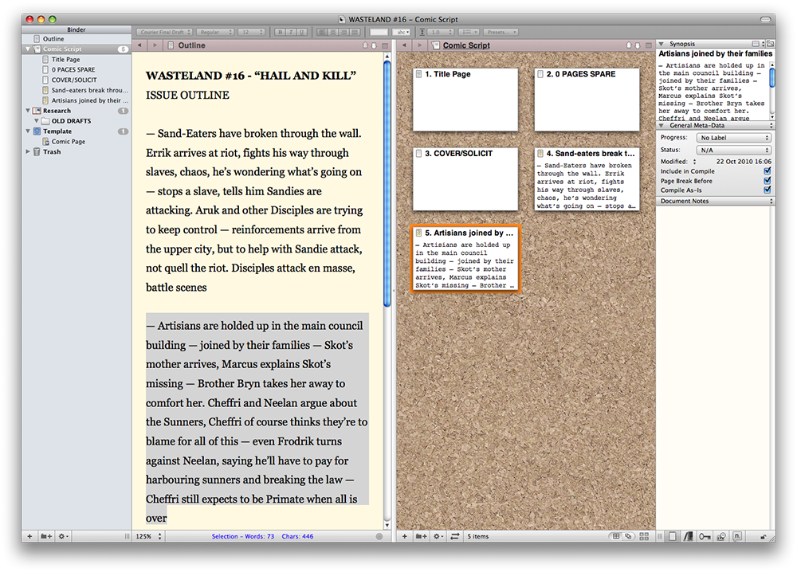Collapse the Research folder in Binder
797x572 pixels.
pyautogui.click(x=29, y=111)
